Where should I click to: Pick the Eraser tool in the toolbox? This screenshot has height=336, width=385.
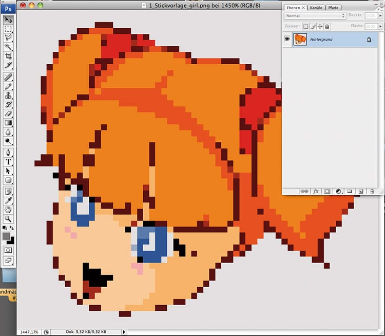click(8, 114)
